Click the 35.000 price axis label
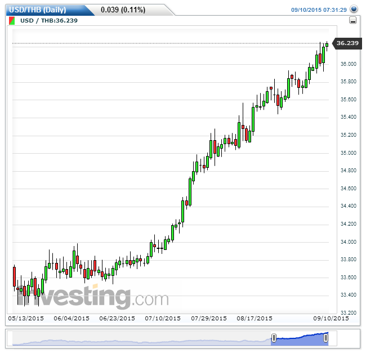 point(349,153)
